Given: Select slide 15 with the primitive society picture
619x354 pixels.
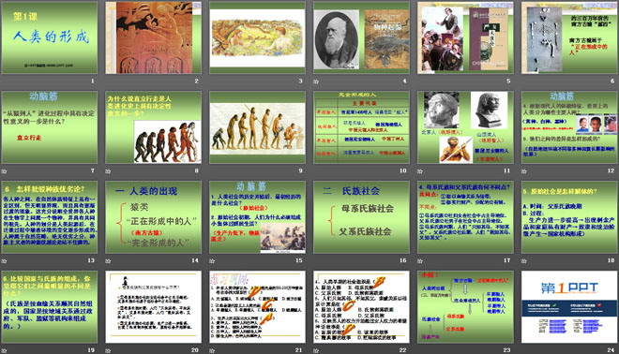Looking at the screenshot, I should tap(257, 217).
